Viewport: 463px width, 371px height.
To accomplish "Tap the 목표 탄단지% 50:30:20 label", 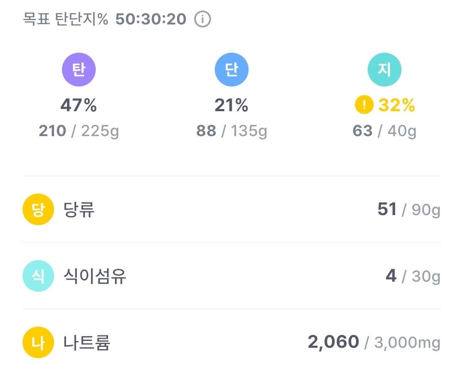I will pyautogui.click(x=105, y=19).
